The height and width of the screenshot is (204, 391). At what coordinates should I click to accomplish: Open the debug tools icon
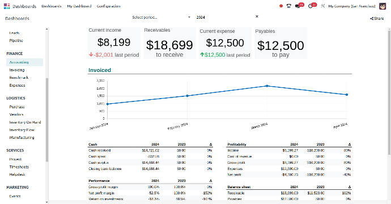(322, 6)
